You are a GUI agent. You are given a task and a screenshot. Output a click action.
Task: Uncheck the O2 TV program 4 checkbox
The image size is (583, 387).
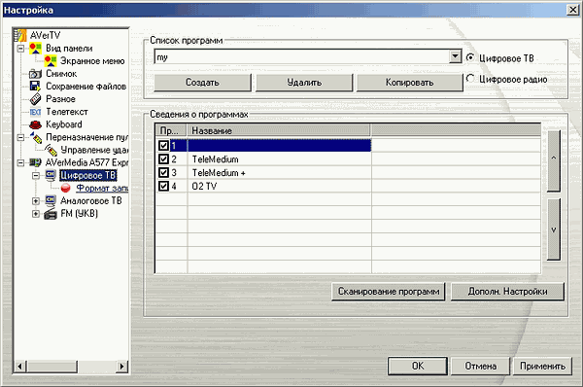[x=163, y=186]
